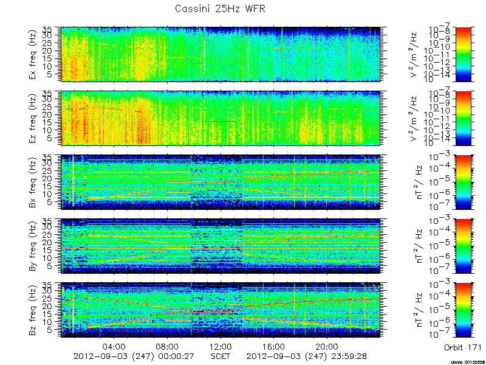This screenshot has width=486, height=365.
Task: Click the 'Cassini 25Hz WFR' plot title
Action: tap(220, 9)
